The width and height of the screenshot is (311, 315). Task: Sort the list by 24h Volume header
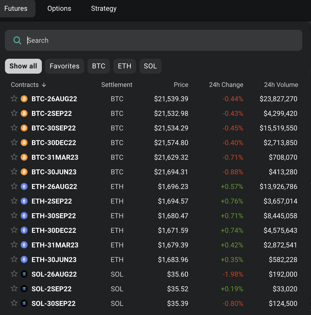click(x=281, y=85)
